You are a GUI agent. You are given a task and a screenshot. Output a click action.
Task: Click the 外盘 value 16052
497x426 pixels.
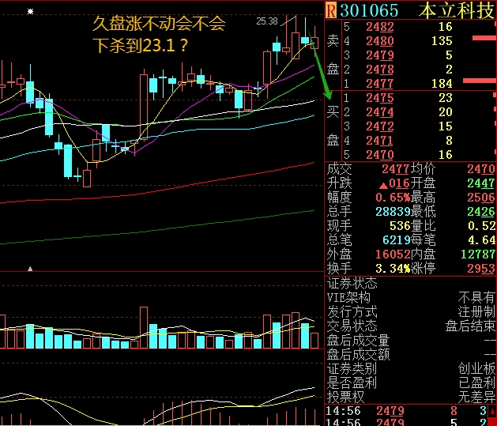393,254
